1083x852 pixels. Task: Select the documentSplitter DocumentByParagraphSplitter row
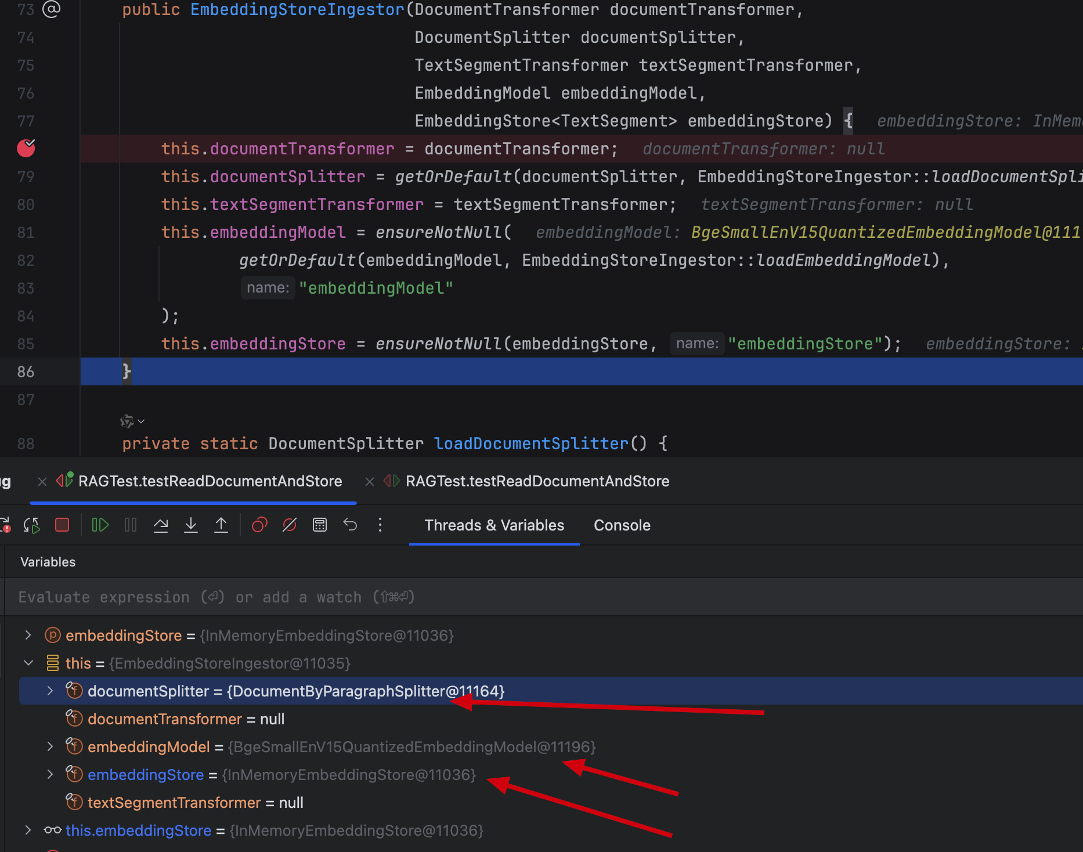[x=551, y=691]
